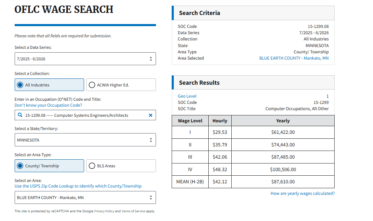Screen dimensions: 373x221
Task: Select the Level IV yearly wage cell
Action: pos(283,169)
